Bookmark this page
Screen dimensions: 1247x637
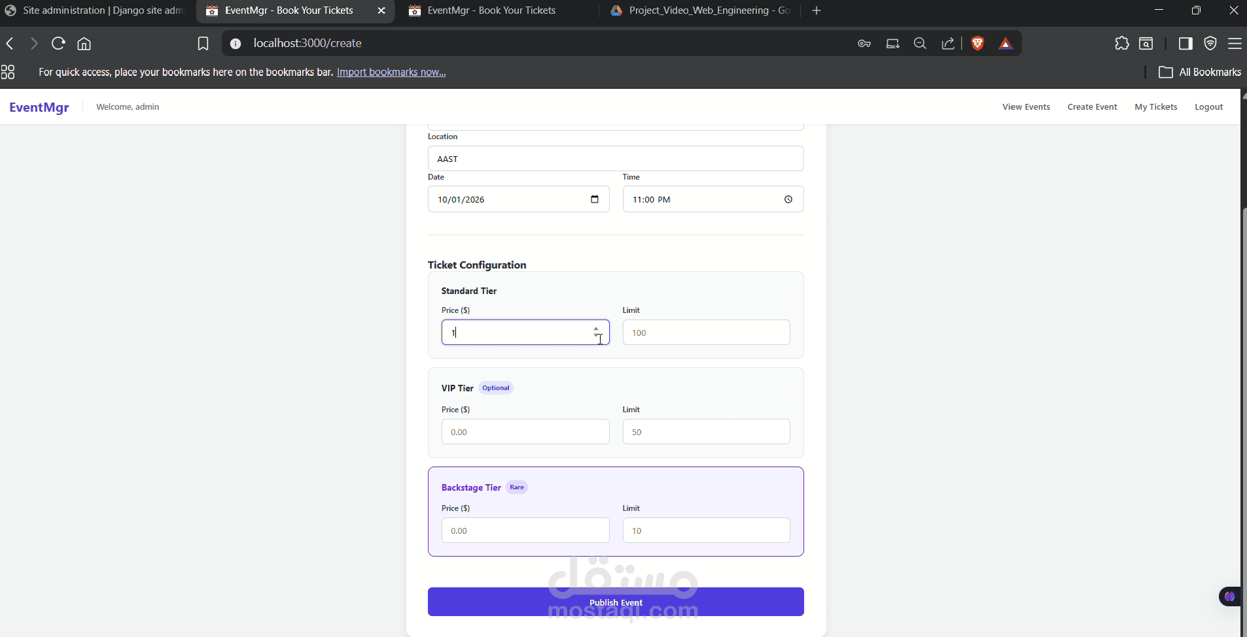click(x=203, y=44)
